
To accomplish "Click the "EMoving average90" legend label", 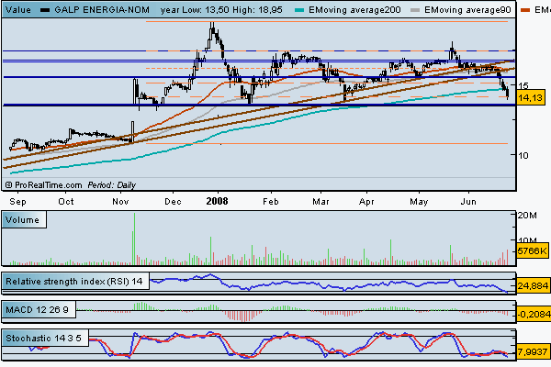I will coord(467,10).
